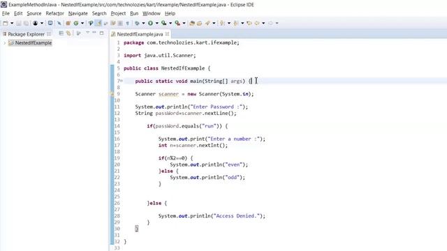This screenshot has width=447, height=251.
Task: Click the warning marker on line 9
Action: (x=112, y=93)
